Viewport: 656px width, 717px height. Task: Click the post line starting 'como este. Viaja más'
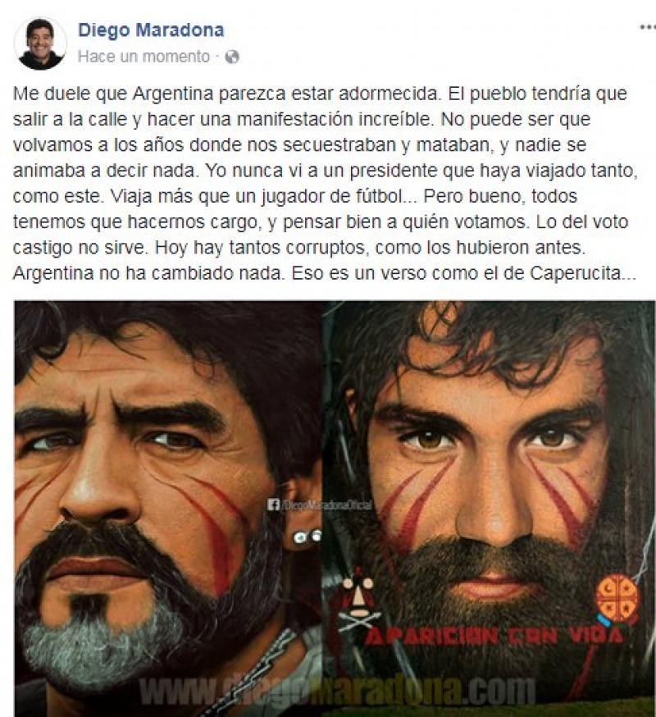tap(295, 197)
